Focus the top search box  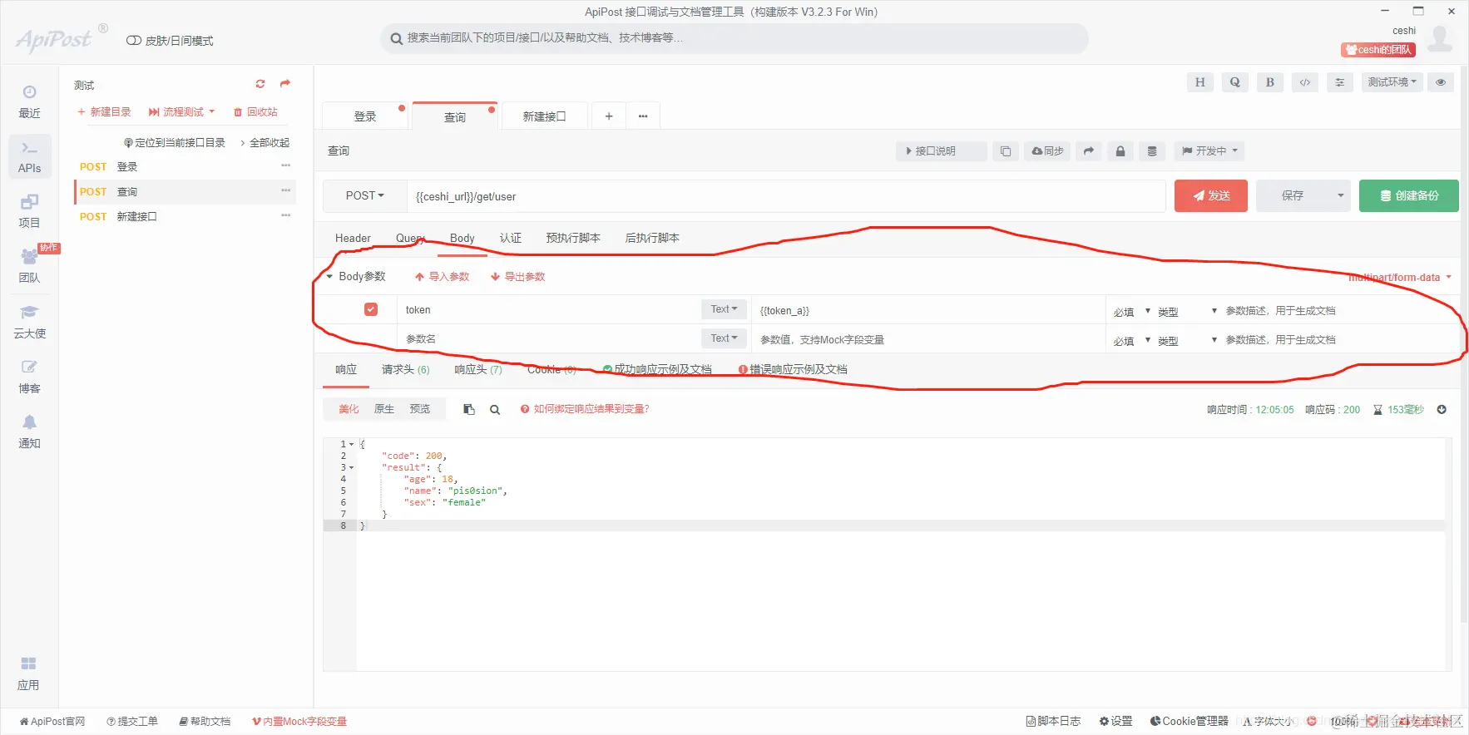[734, 38]
